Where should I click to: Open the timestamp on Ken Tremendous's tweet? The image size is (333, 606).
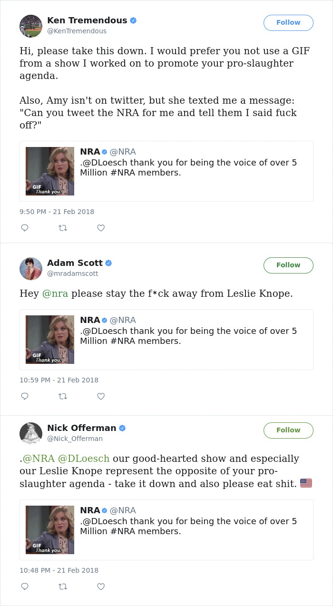pyautogui.click(x=57, y=212)
